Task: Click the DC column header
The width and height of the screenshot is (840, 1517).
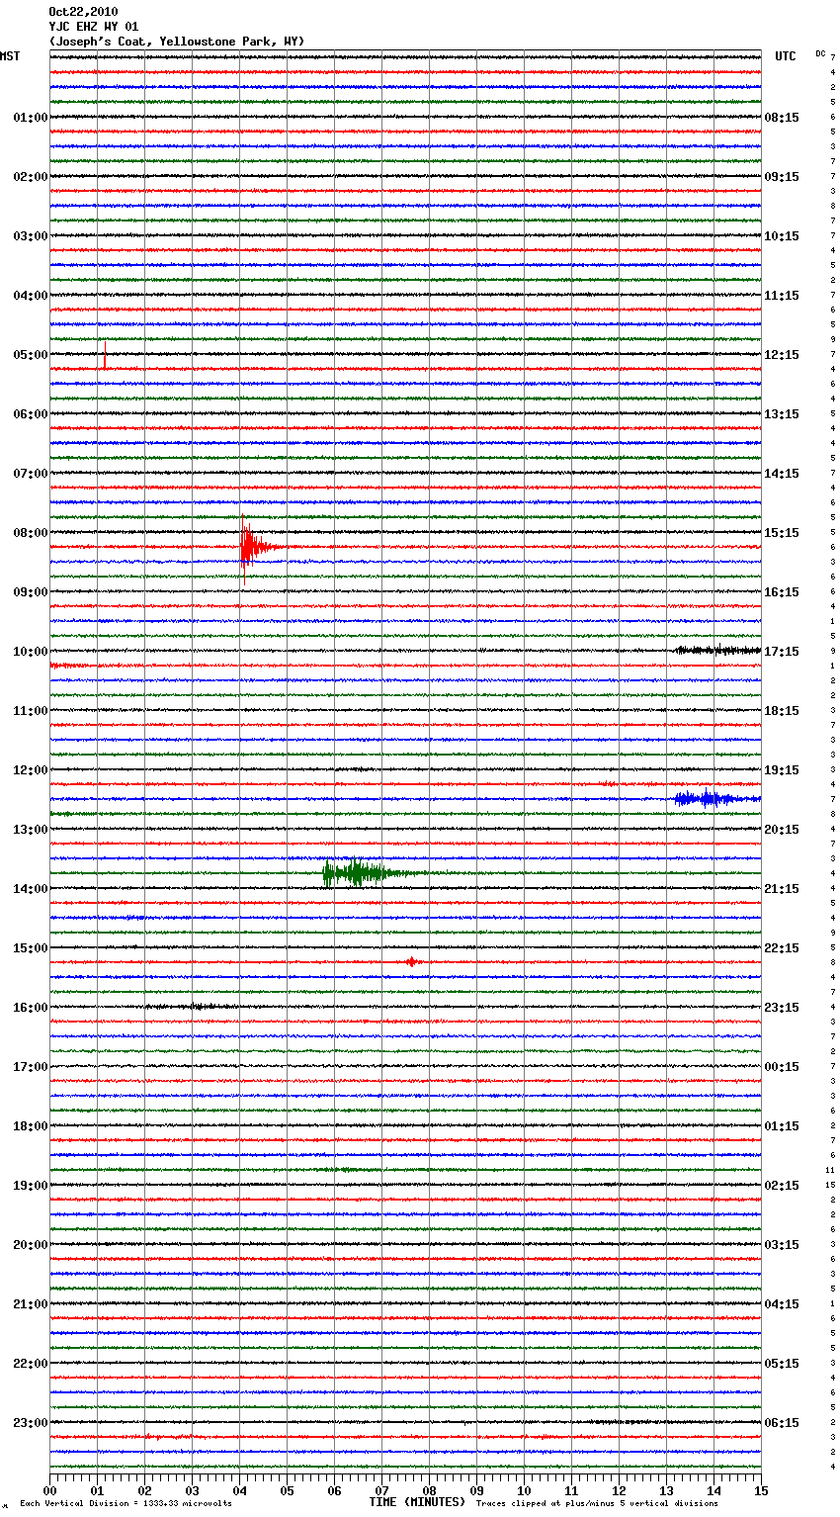Action: 820,53
